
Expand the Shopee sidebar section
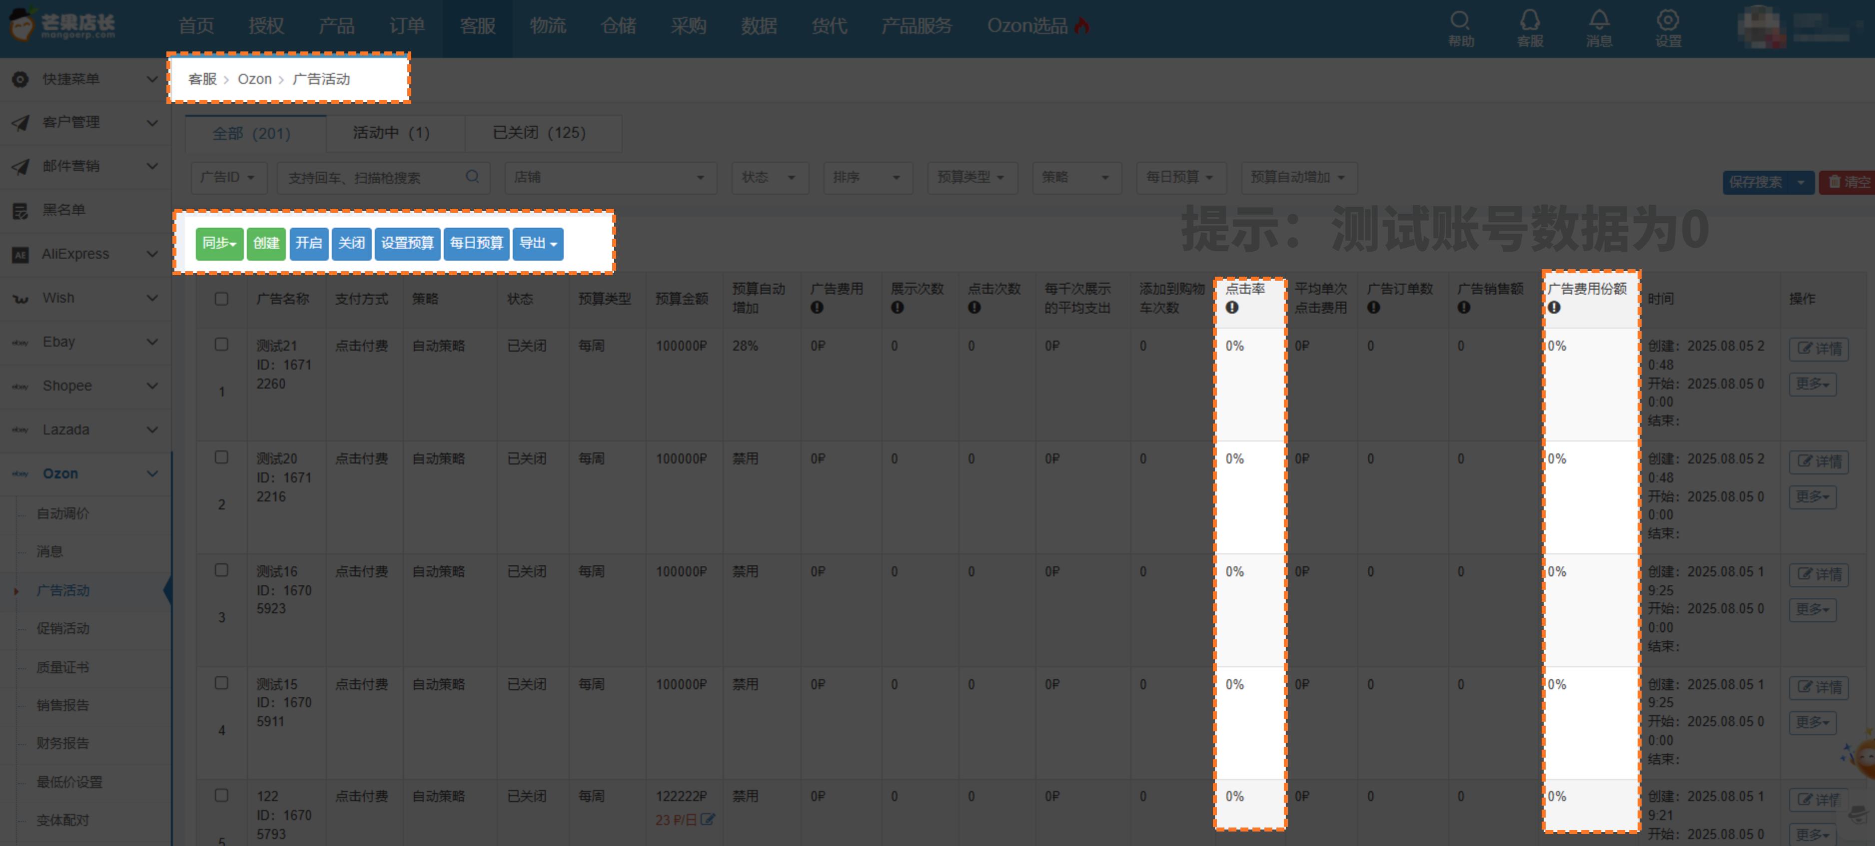(x=86, y=386)
